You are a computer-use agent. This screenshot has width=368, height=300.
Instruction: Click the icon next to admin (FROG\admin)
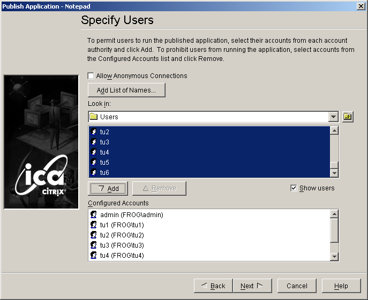click(x=94, y=214)
